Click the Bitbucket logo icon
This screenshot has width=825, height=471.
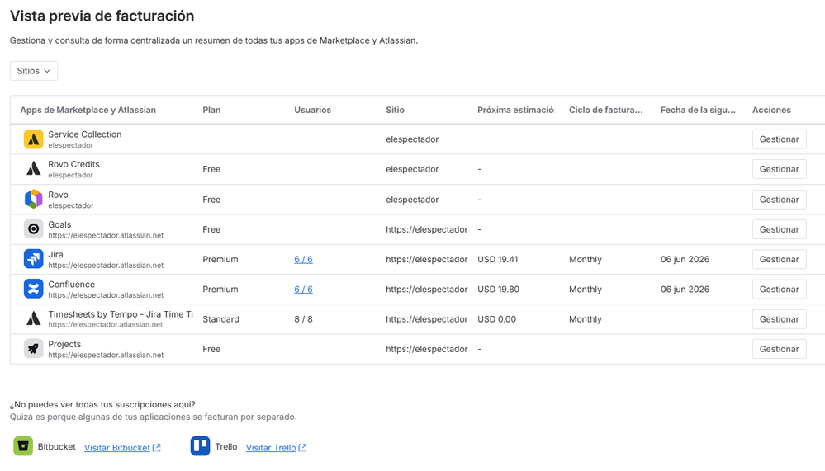tap(23, 446)
